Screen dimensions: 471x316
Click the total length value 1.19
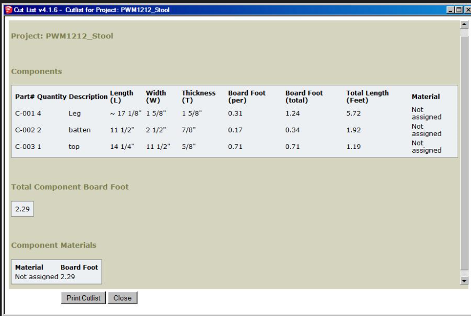[x=354, y=147]
